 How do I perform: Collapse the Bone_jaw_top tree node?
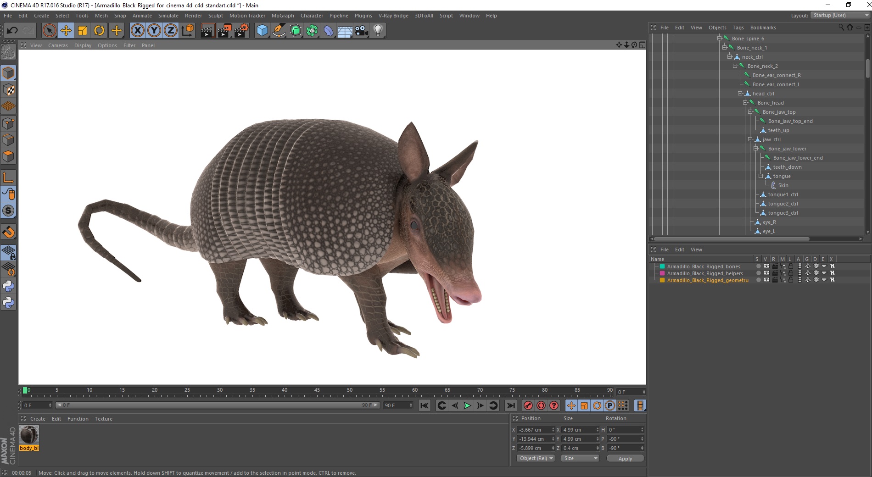pyautogui.click(x=750, y=112)
